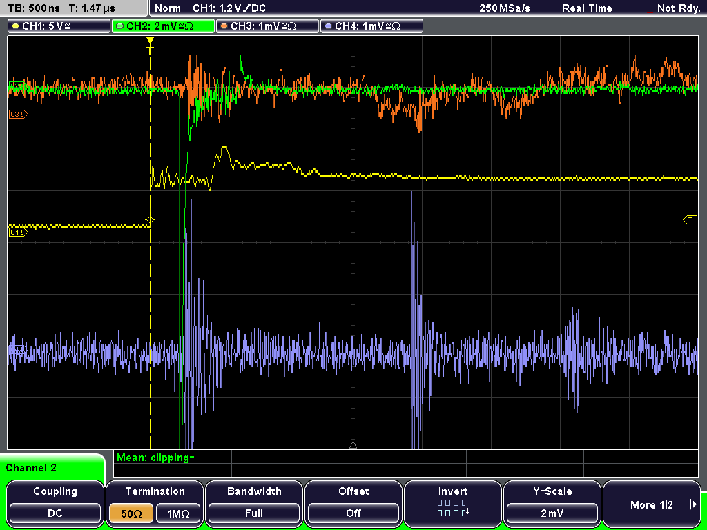
Task: Toggle the Invert waveform button
Action: [453, 504]
